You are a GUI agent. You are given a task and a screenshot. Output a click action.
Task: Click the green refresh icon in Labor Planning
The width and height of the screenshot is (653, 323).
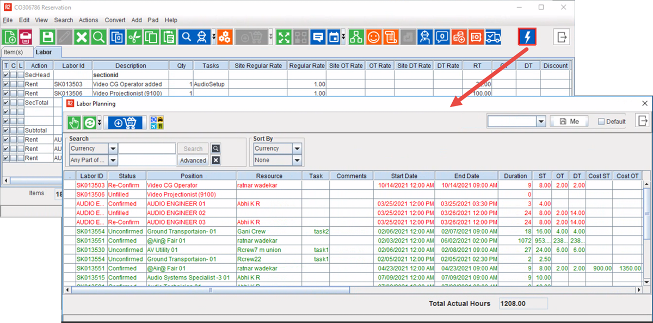[90, 122]
